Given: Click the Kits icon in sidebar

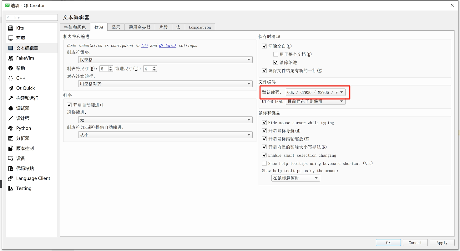Looking at the screenshot, I should 11,28.
